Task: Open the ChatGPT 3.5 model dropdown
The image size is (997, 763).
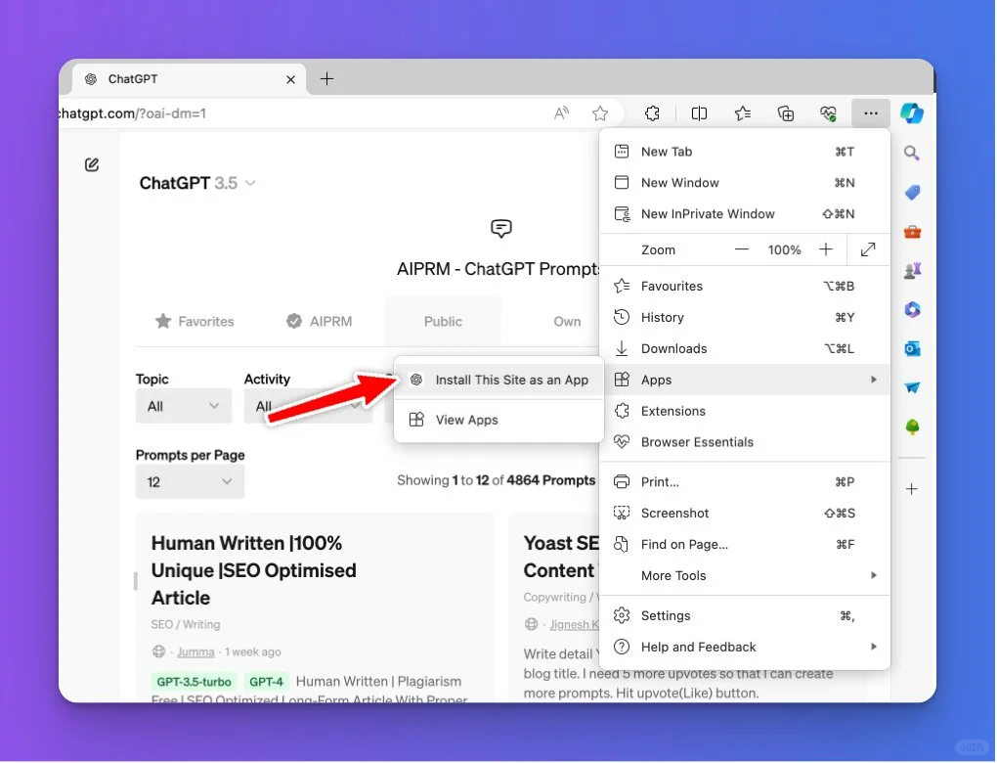Action: [197, 184]
